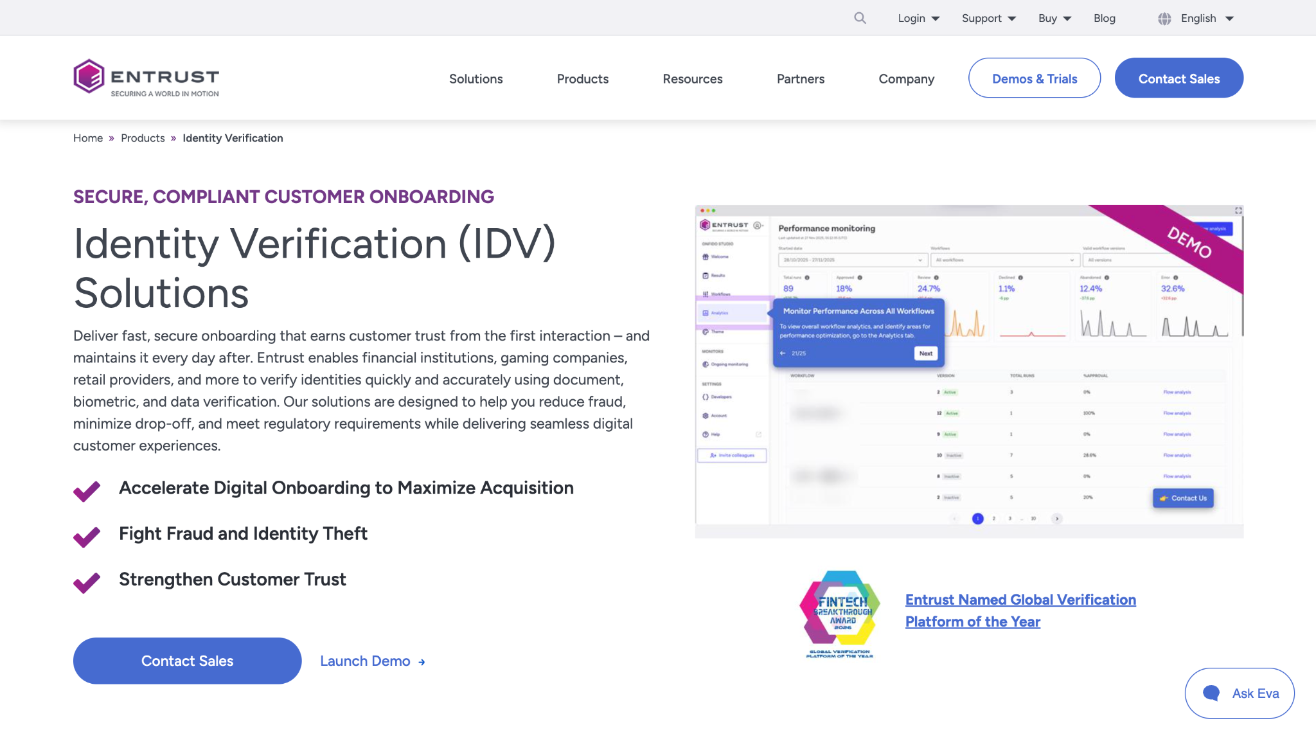
Task: Click the Ask Eva chat button
Action: click(1240, 693)
